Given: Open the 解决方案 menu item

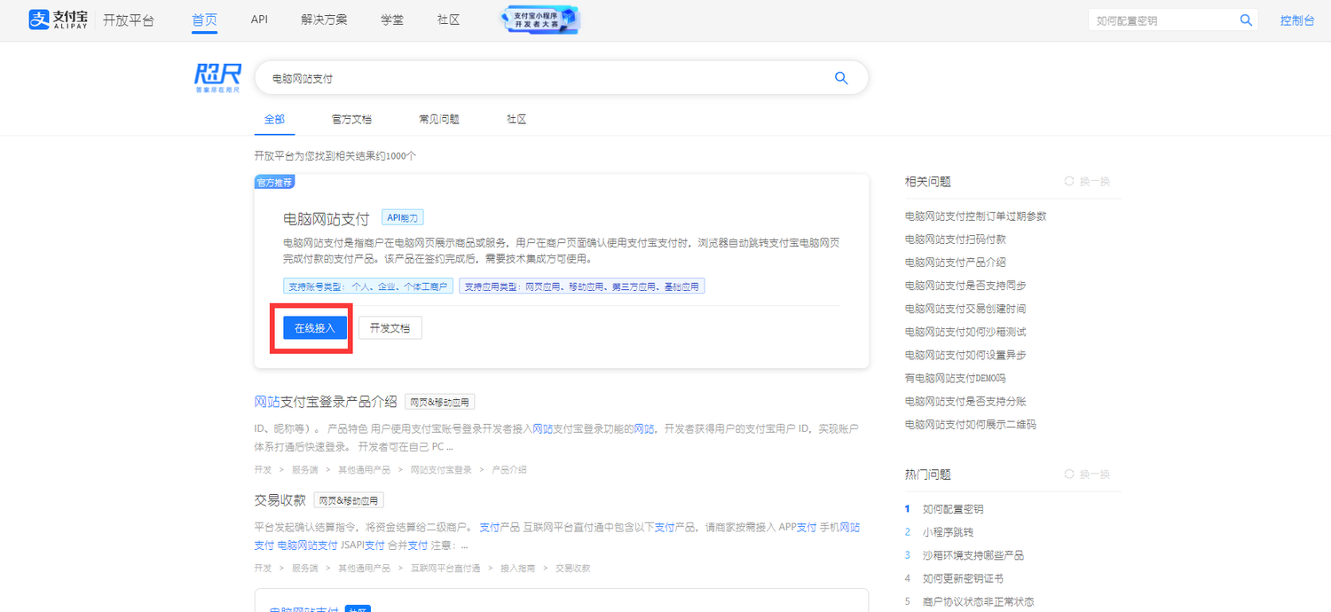Looking at the screenshot, I should click(324, 20).
